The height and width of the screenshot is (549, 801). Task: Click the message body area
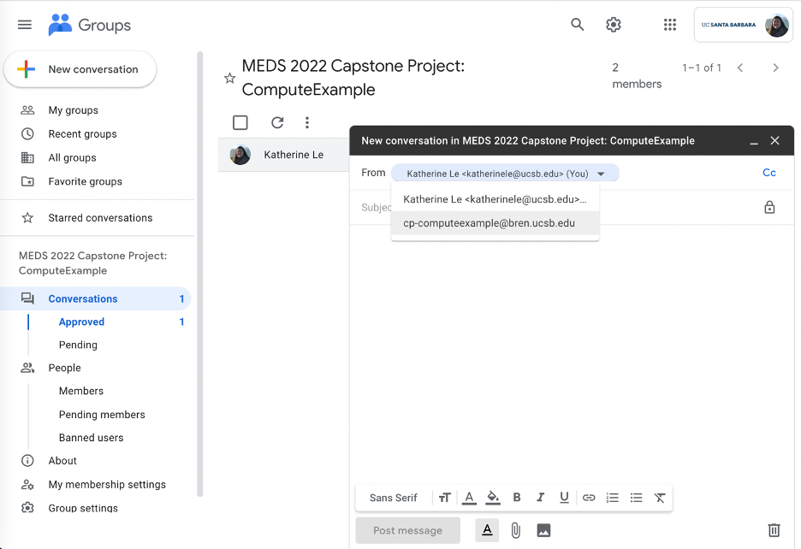[572, 352]
